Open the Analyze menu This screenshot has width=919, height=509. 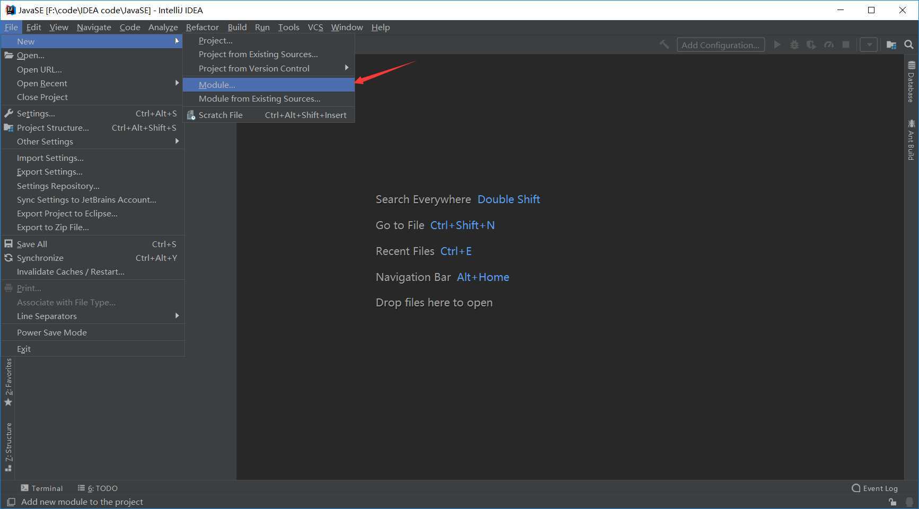163,27
